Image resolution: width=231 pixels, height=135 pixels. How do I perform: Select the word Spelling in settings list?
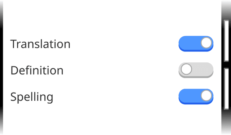(32, 97)
